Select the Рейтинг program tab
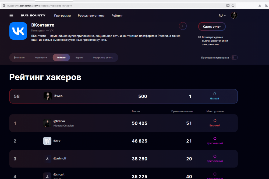Image resolution: width=269 pixels, height=179 pixels. pyautogui.click(x=61, y=57)
